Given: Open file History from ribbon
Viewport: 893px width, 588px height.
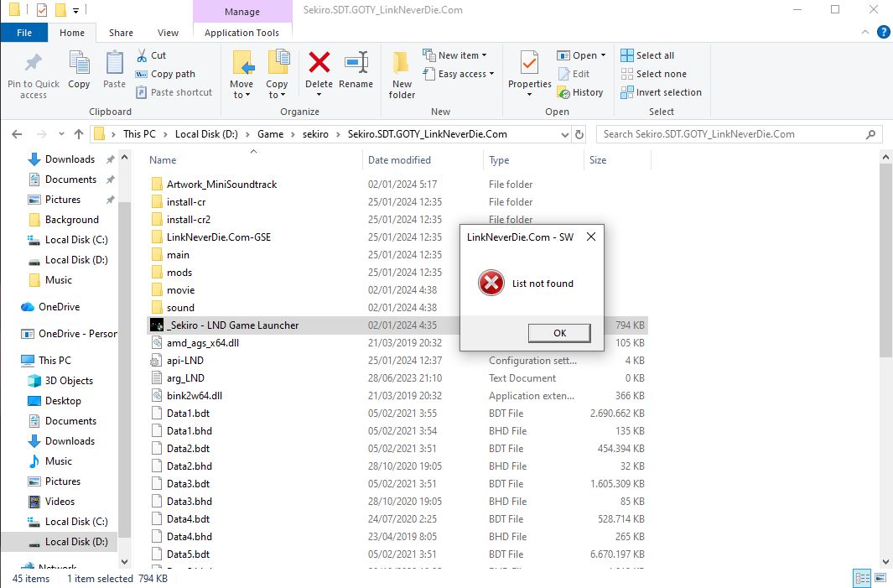Looking at the screenshot, I should [580, 92].
